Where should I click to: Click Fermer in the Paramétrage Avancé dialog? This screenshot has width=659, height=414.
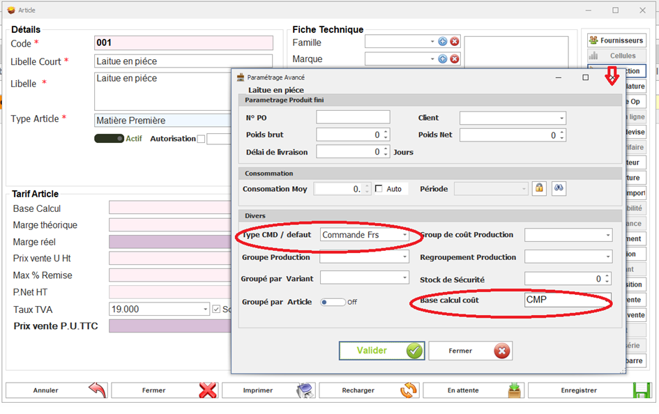(x=470, y=351)
